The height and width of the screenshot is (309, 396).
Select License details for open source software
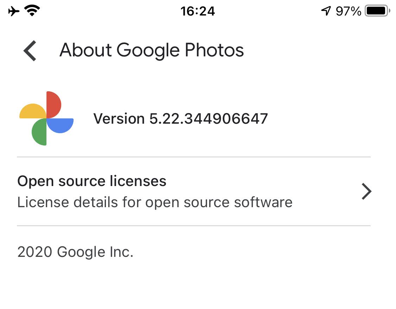coord(155,202)
